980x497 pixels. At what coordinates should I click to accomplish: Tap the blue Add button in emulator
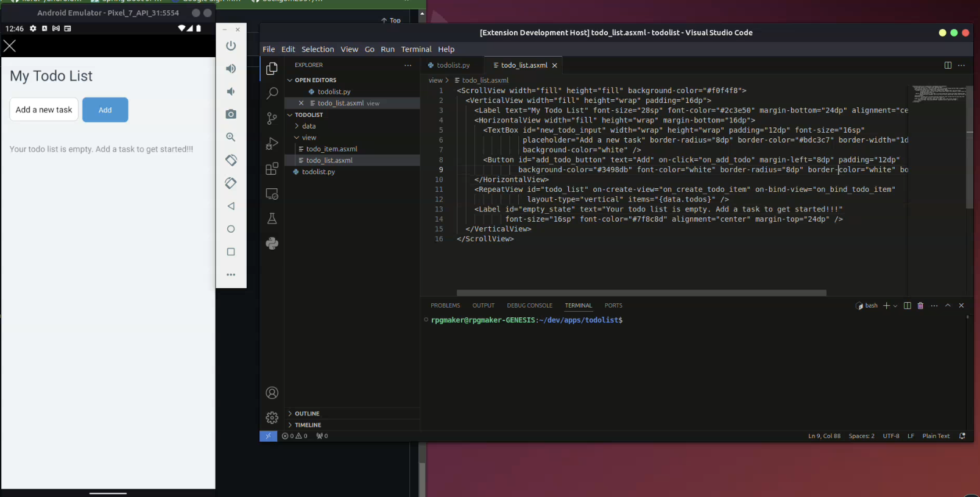pos(105,110)
